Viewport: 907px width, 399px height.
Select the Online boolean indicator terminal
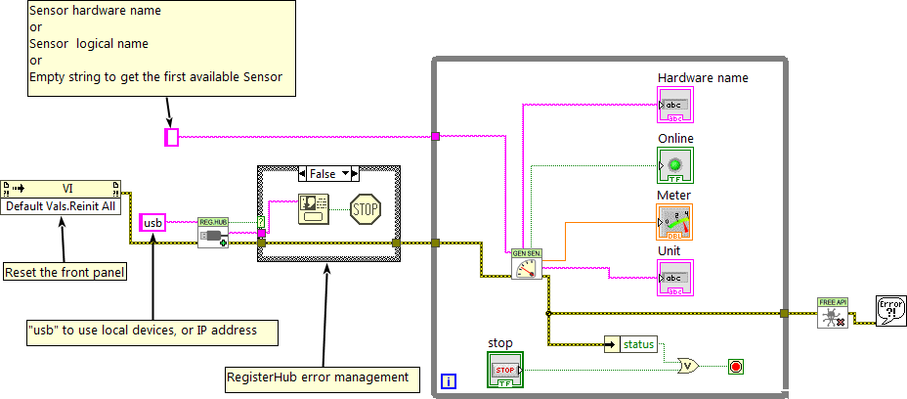675,164
